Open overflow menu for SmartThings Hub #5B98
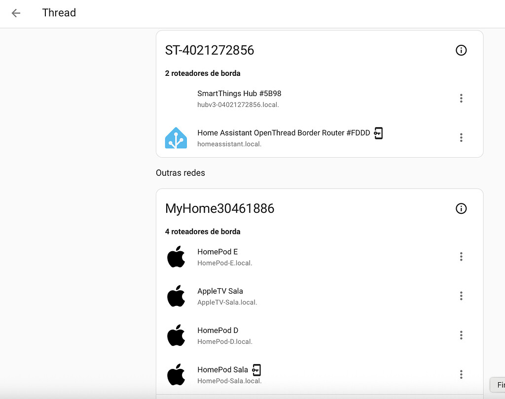The width and height of the screenshot is (505, 399). (x=461, y=99)
